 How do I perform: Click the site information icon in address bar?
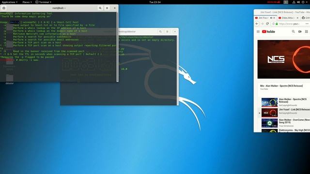(273, 24)
